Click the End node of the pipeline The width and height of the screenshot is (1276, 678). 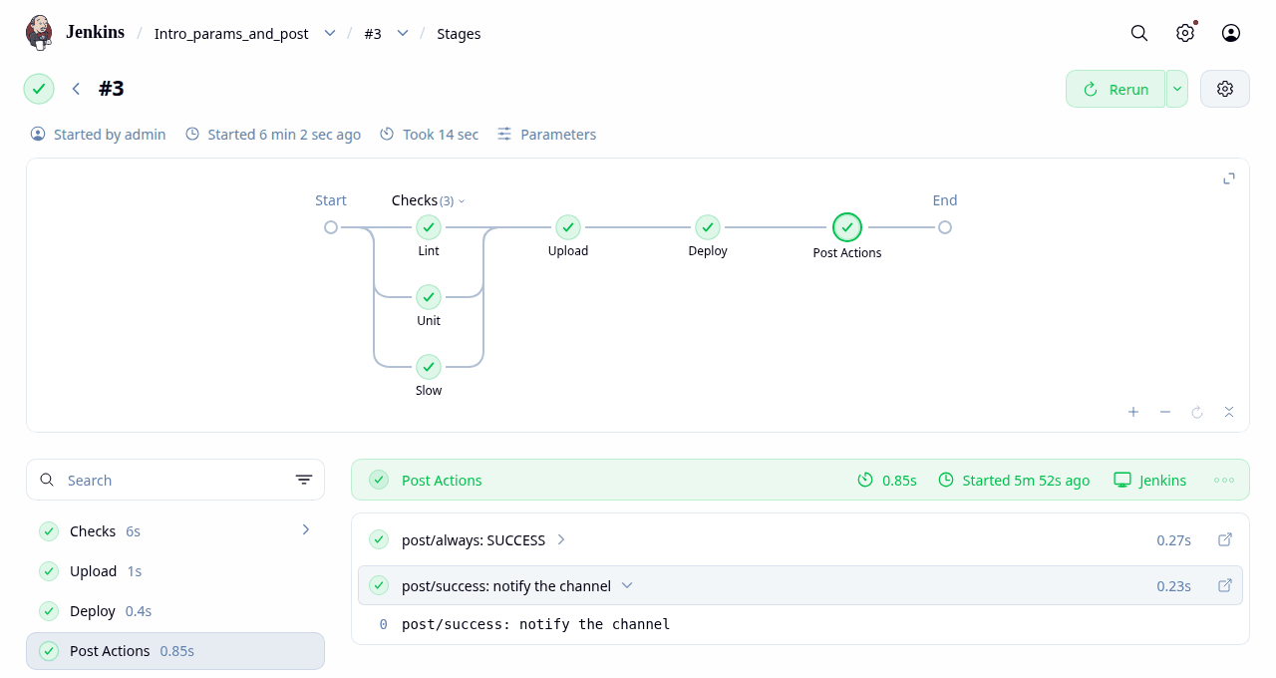(945, 227)
